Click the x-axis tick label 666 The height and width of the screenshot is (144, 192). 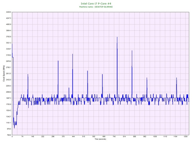(x=104, y=137)
